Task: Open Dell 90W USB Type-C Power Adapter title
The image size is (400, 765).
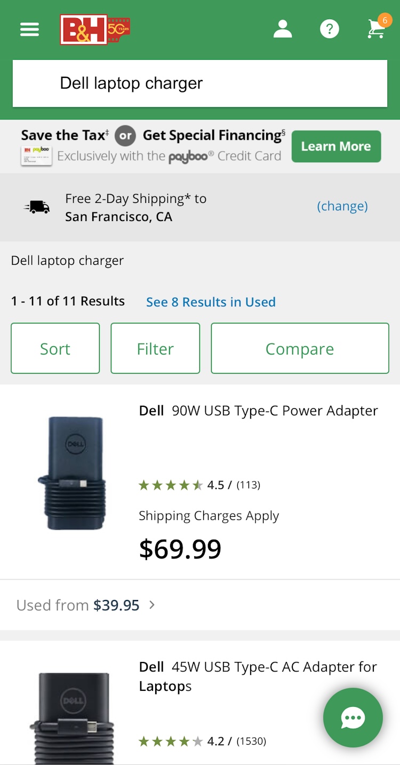Action: click(259, 411)
